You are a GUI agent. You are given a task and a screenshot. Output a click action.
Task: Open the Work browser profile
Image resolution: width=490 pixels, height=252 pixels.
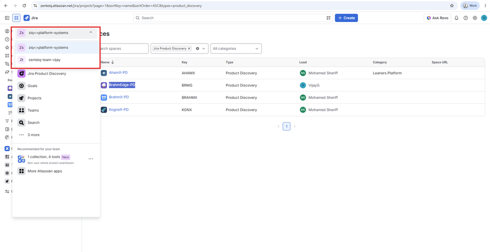click(470, 5)
